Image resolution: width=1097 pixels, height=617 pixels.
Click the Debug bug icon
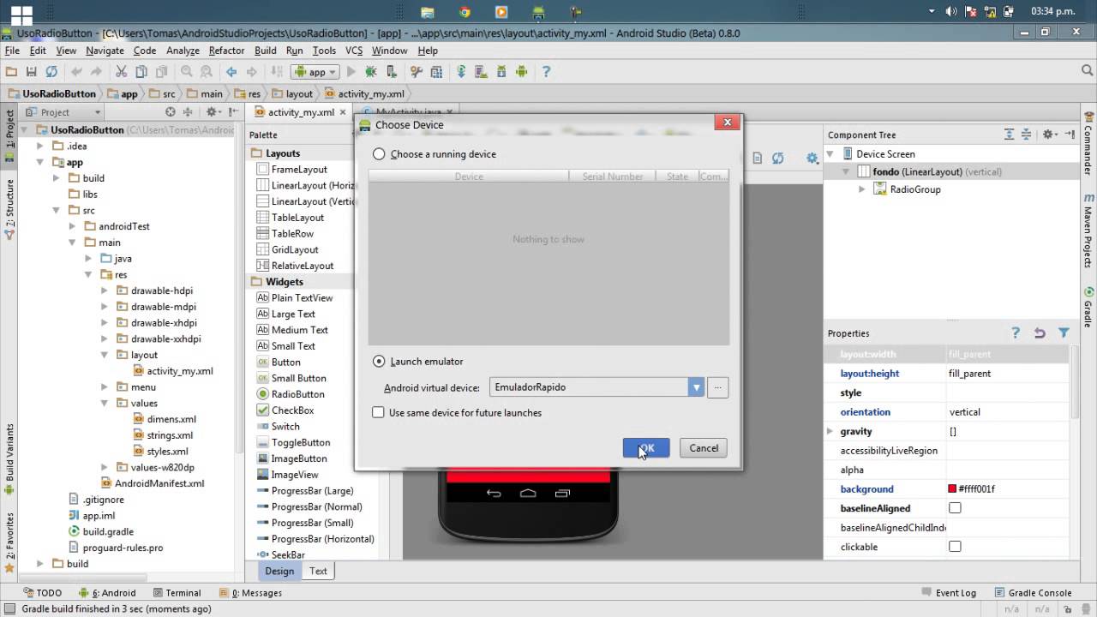click(x=371, y=72)
